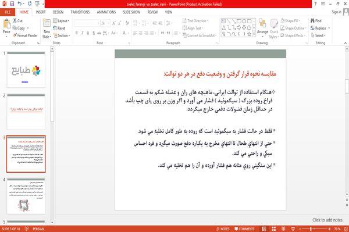
Task: Decrease font size with the smaller A
Action: click(x=119, y=23)
